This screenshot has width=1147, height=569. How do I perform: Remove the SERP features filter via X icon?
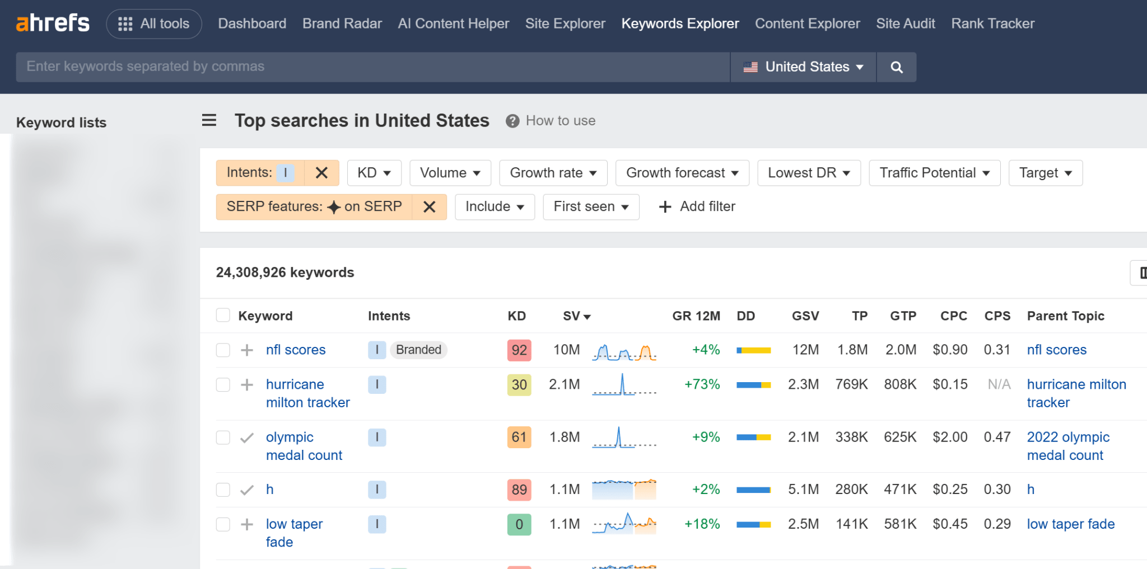(x=429, y=206)
